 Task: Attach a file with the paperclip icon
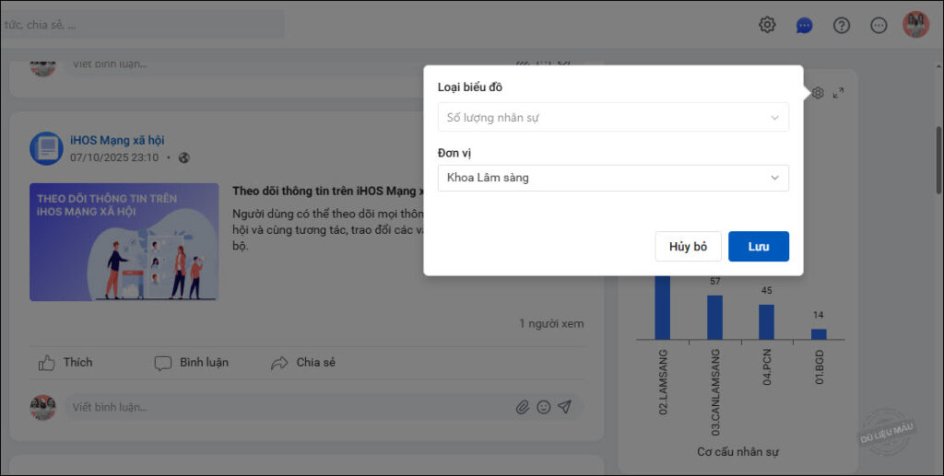(523, 408)
